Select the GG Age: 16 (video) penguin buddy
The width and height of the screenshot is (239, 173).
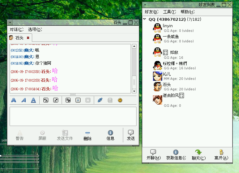point(187,66)
